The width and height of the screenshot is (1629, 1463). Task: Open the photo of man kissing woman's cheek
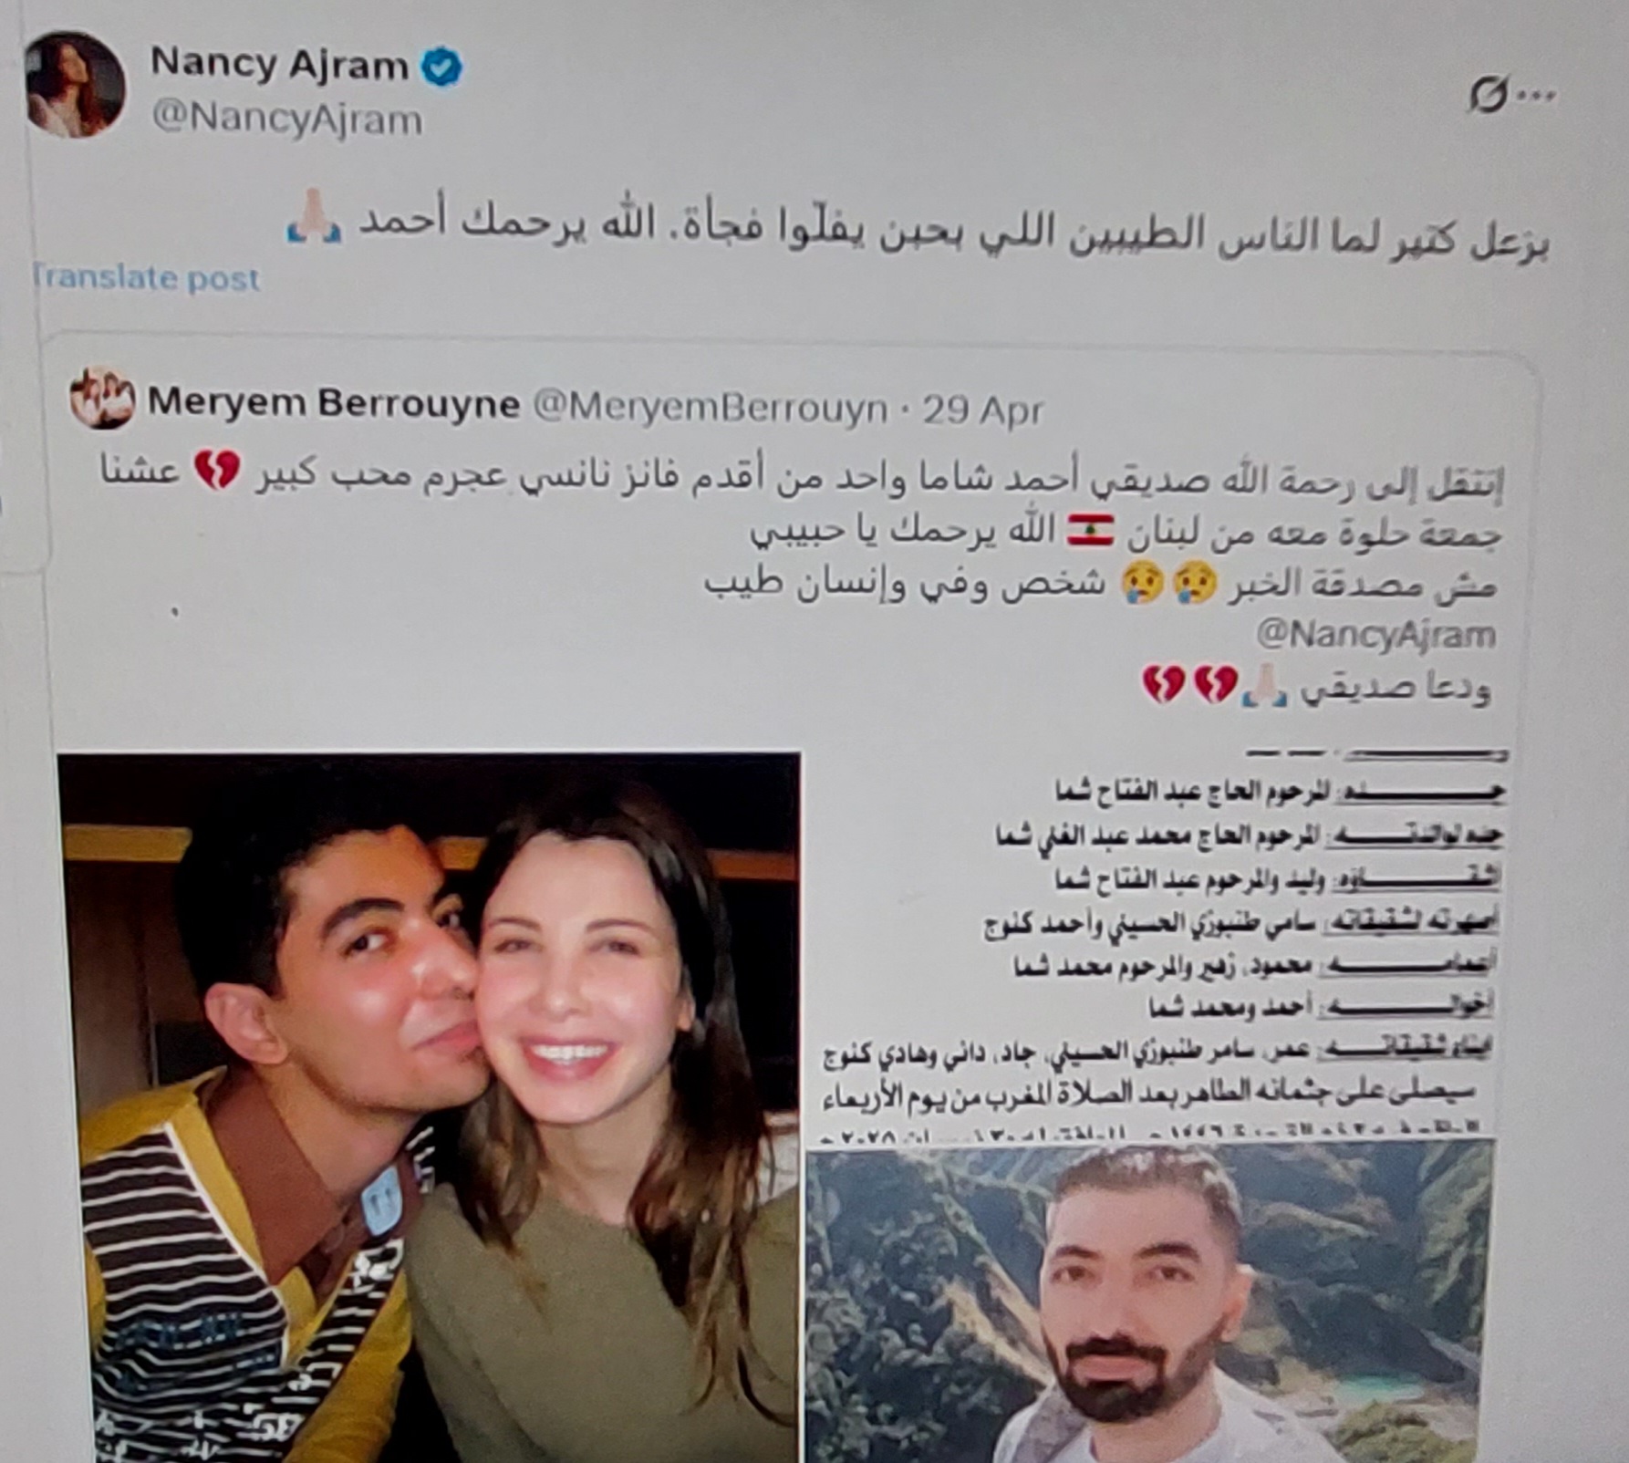(429, 1107)
